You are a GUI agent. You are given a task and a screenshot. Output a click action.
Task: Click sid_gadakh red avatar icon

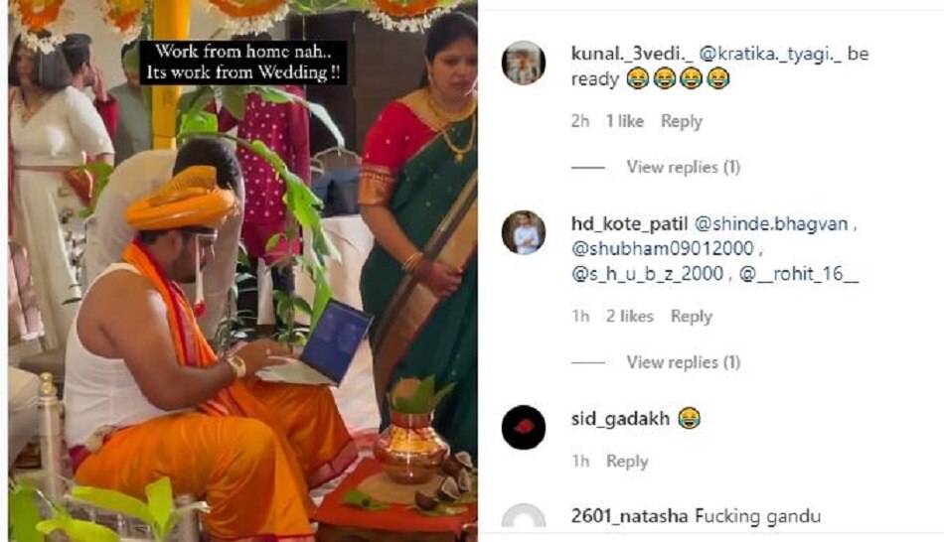(523, 428)
